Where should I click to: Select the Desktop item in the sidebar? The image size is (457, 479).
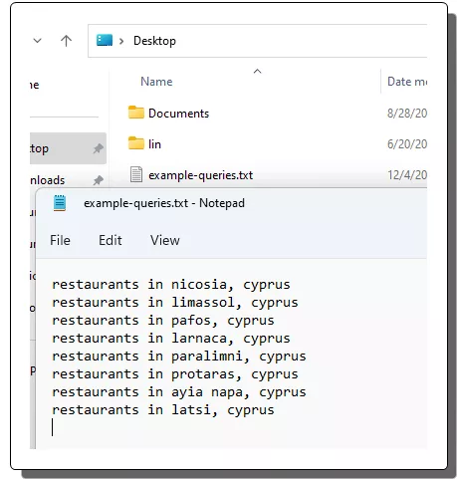[x=68, y=148]
